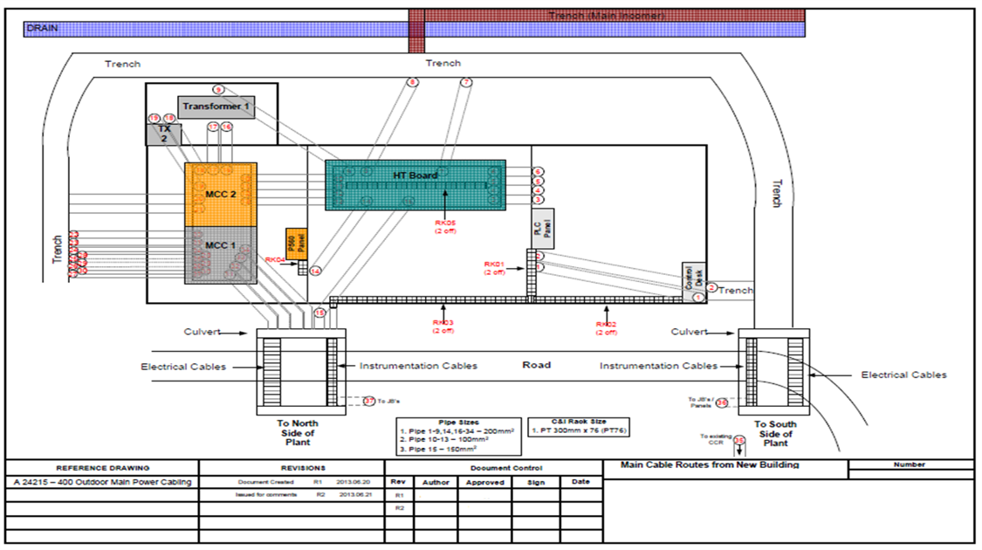Click the orange MCC 2 panel
Screen dimensions: 982x550
pos(220,194)
